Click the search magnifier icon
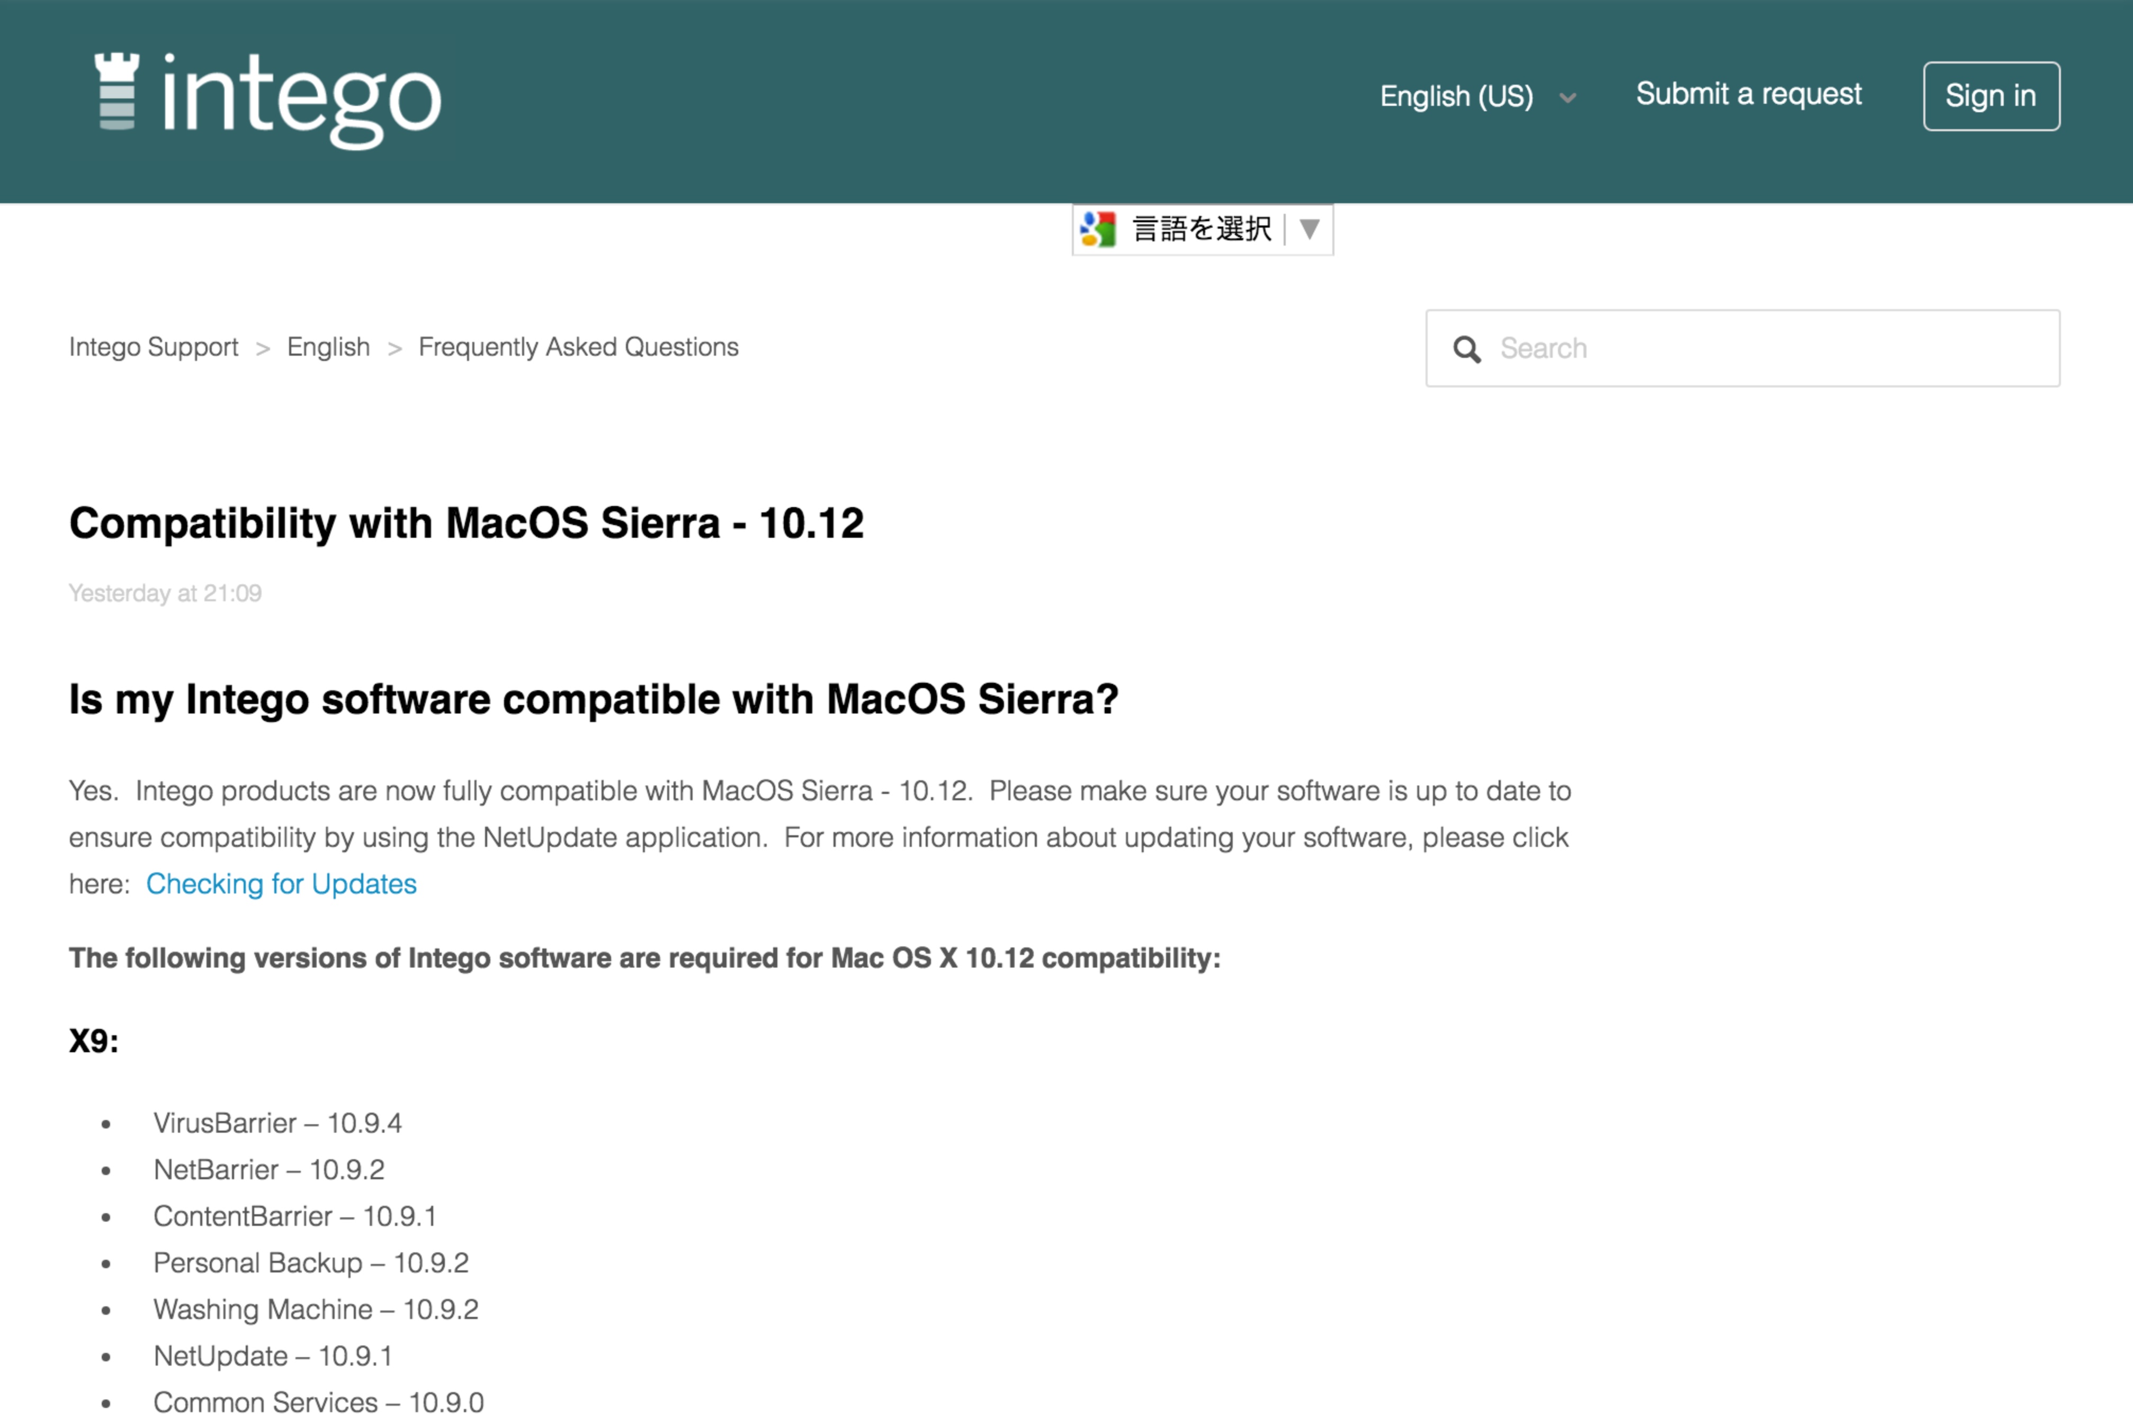The height and width of the screenshot is (1427, 2133). pyautogui.click(x=1467, y=349)
